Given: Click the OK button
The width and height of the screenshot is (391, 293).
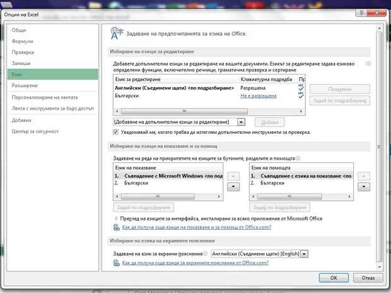Looking at the screenshot, I should pos(334,278).
